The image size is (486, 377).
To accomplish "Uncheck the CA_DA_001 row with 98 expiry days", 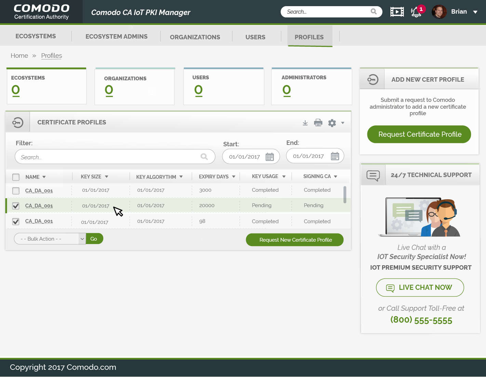I will (x=16, y=221).
